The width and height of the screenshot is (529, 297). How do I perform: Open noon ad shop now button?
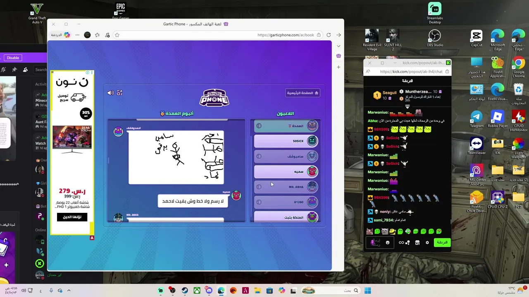pos(72,217)
